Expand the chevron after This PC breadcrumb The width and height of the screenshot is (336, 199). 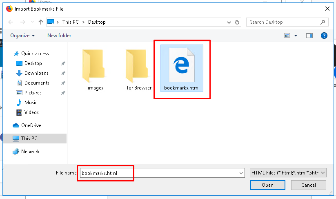coord(83,22)
